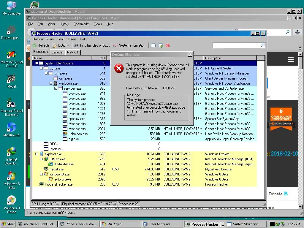Switch to My Project taskbar button
The image size is (304, 228).
click(x=120, y=224)
